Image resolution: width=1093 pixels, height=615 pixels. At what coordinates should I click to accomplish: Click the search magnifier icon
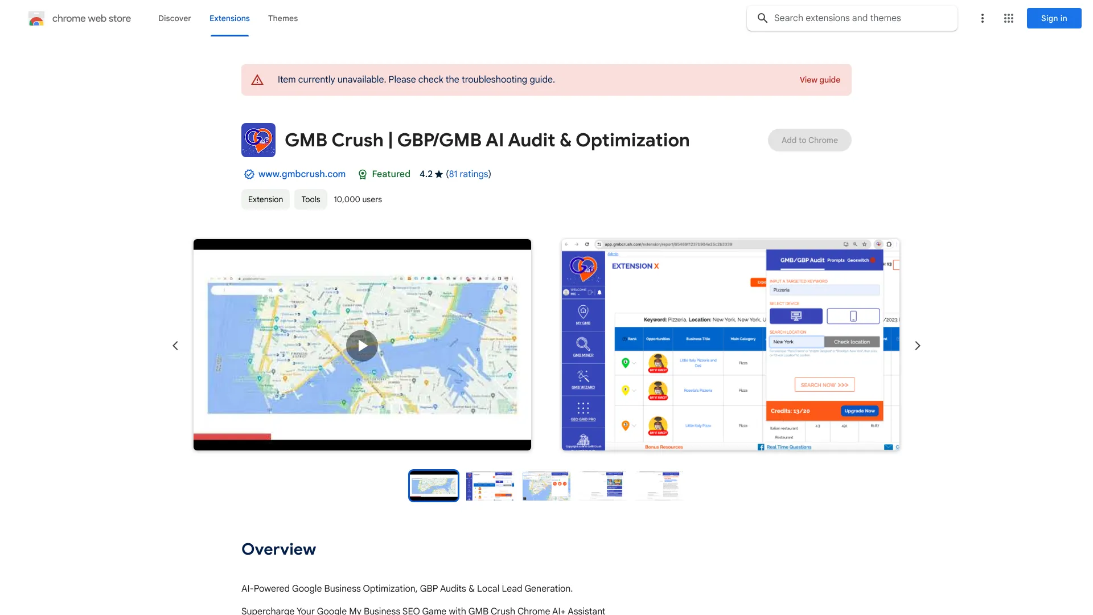click(x=762, y=18)
